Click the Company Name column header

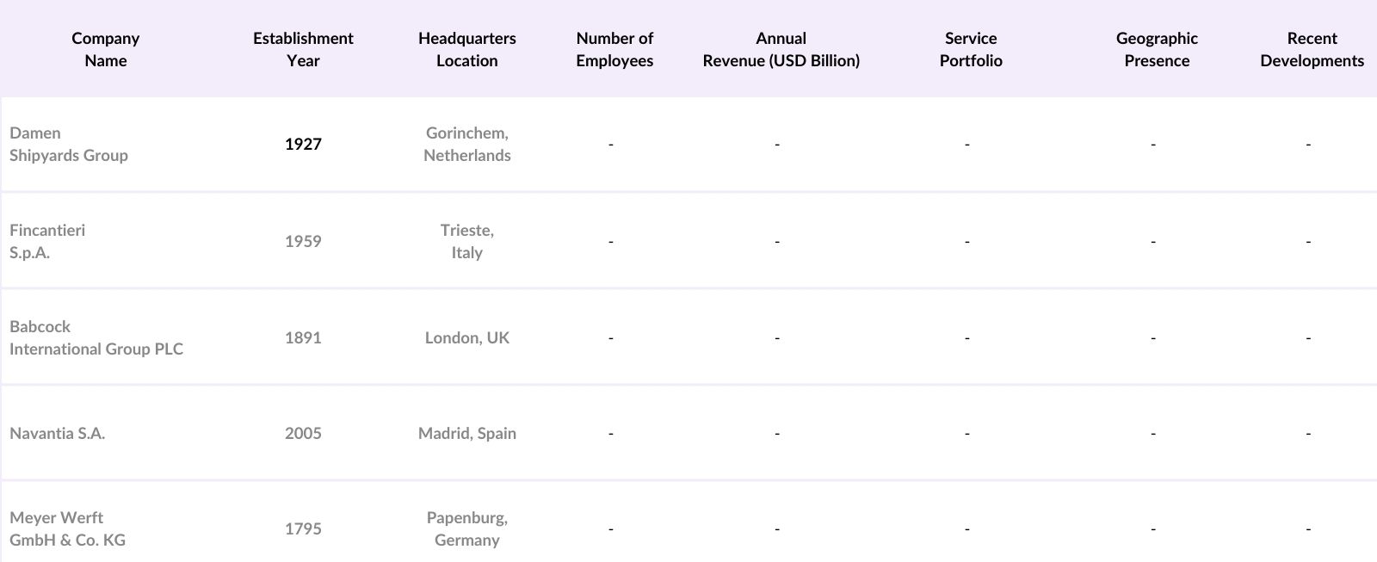point(105,49)
